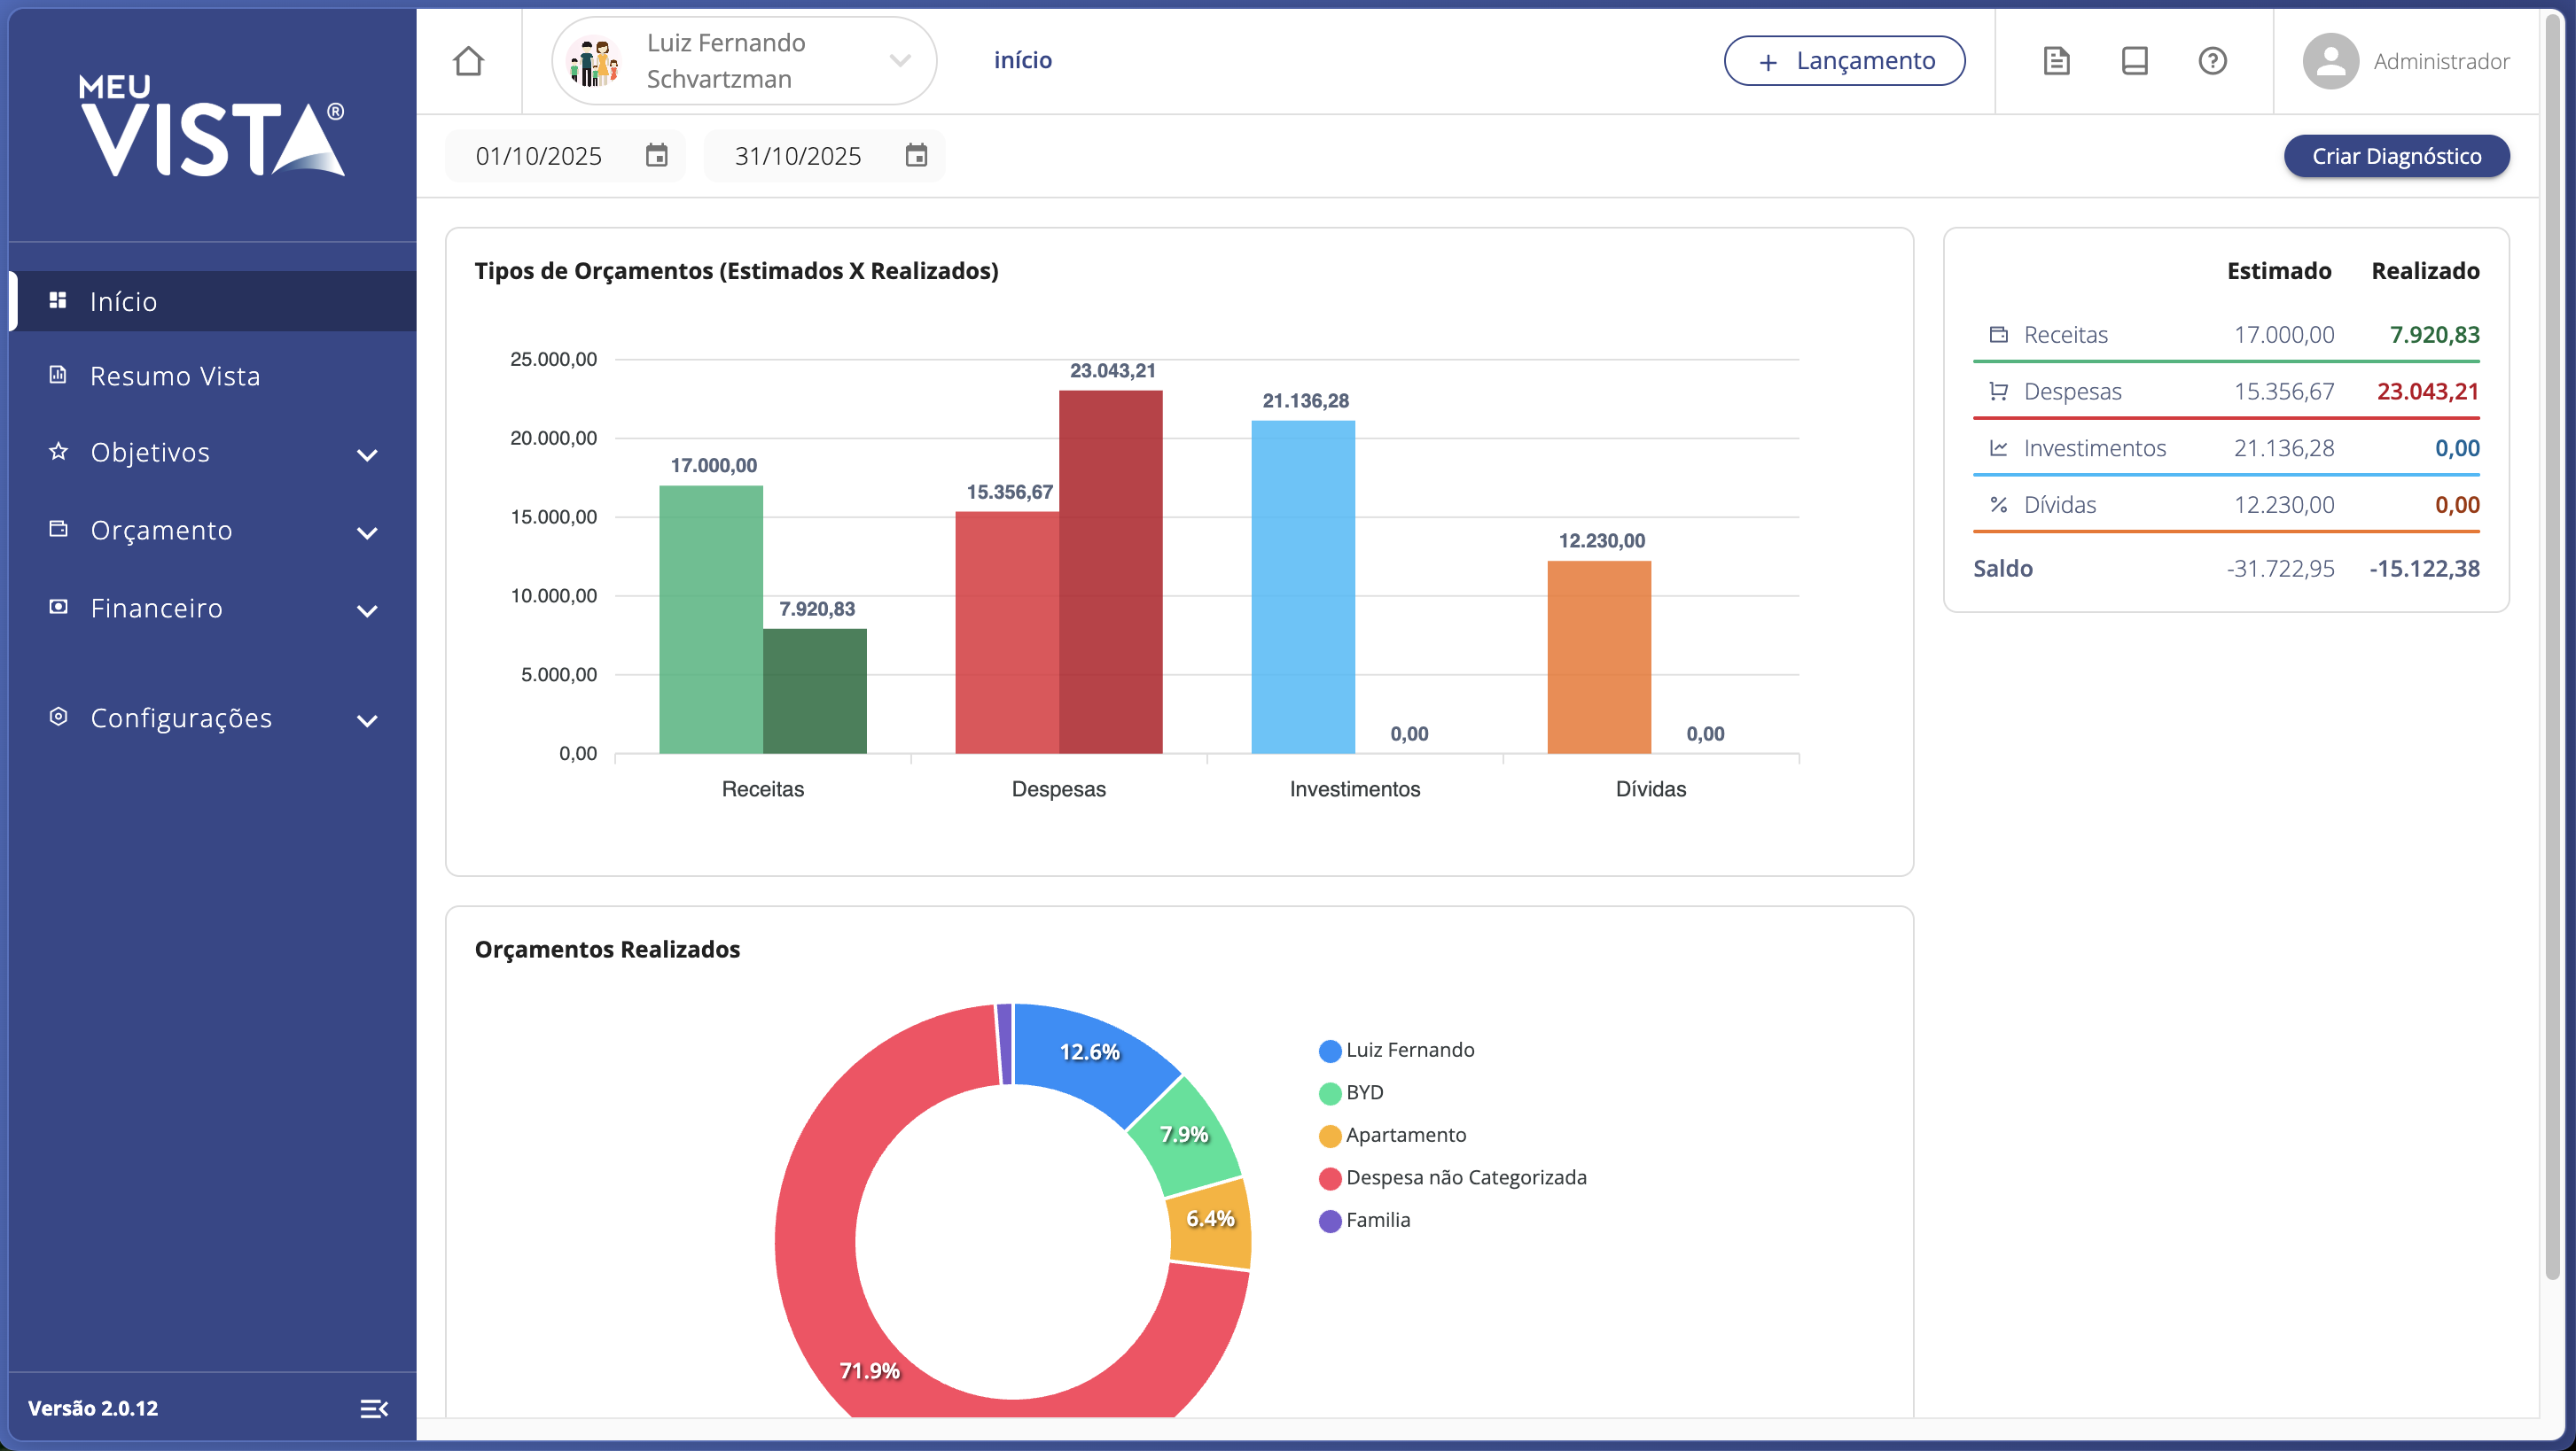Open start date calendar picker icon
The image size is (2576, 1451).
[x=656, y=156]
